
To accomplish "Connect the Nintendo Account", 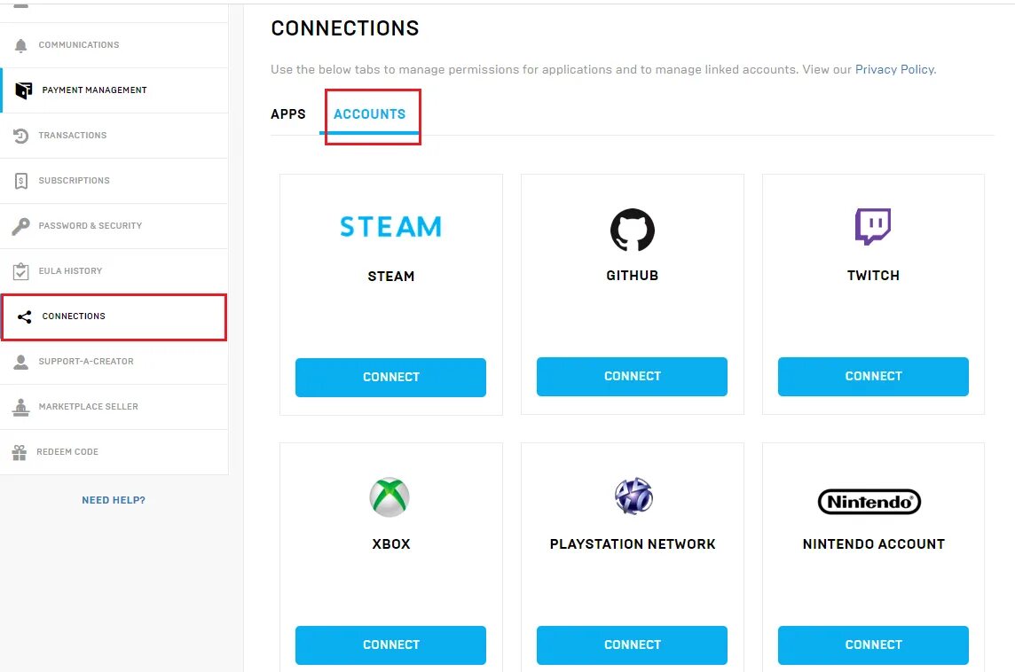I will [x=873, y=645].
